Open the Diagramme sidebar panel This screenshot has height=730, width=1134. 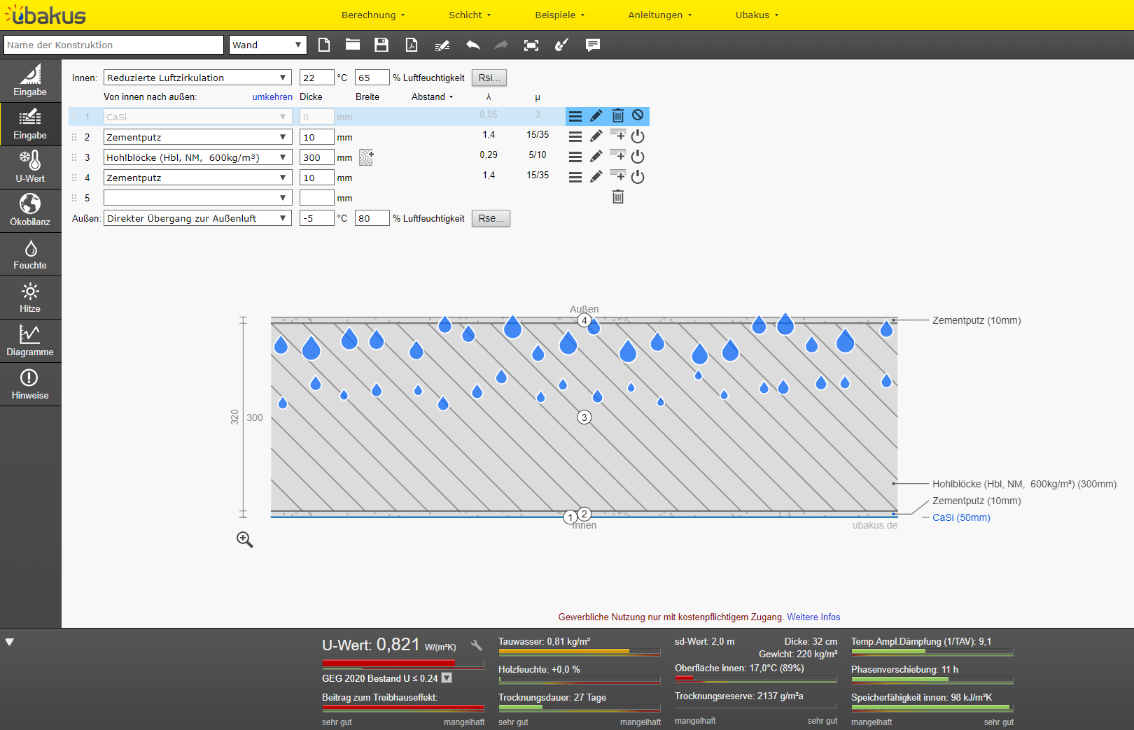tap(30, 341)
